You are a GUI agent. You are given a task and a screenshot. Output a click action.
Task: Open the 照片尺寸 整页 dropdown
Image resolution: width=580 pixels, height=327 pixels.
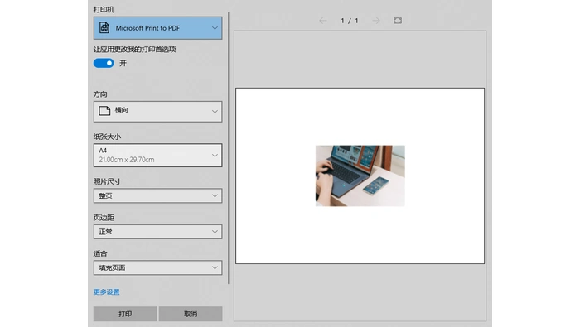click(x=158, y=196)
